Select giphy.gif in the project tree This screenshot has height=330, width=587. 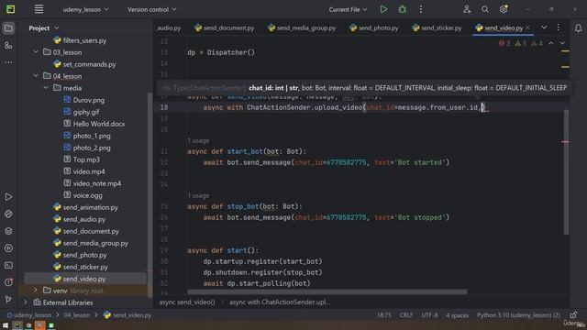(86, 112)
